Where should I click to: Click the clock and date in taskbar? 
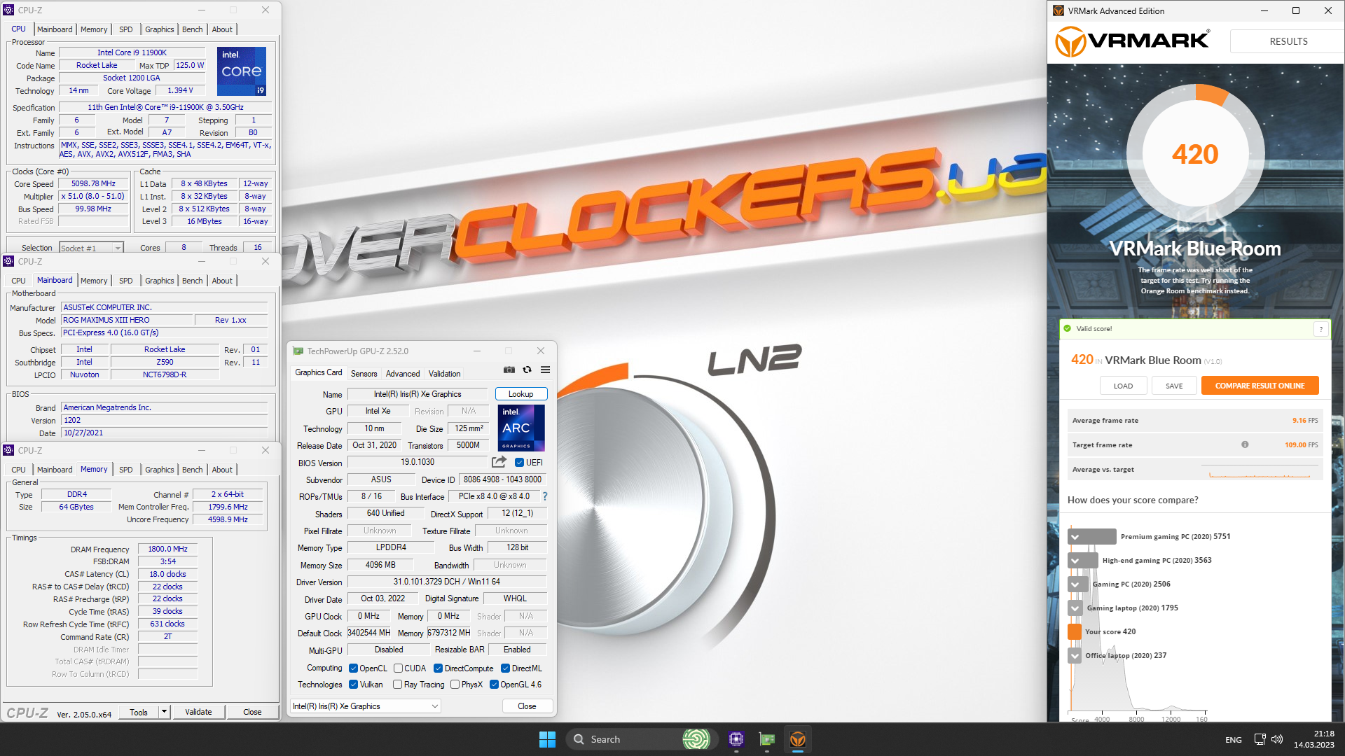point(1314,739)
